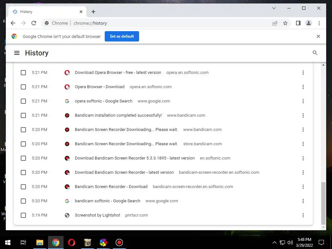Image resolution: width=332 pixels, height=249 pixels.
Task: Open Bandicam installation completed successfully link
Action: pyautogui.click(x=118, y=115)
